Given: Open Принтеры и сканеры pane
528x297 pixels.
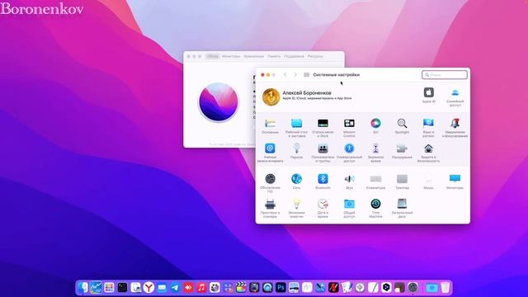Looking at the screenshot, I should (x=270, y=204).
